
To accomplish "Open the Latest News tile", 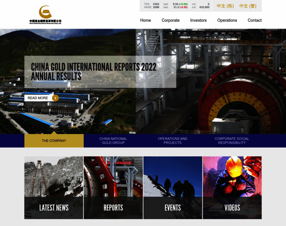I will click(54, 188).
